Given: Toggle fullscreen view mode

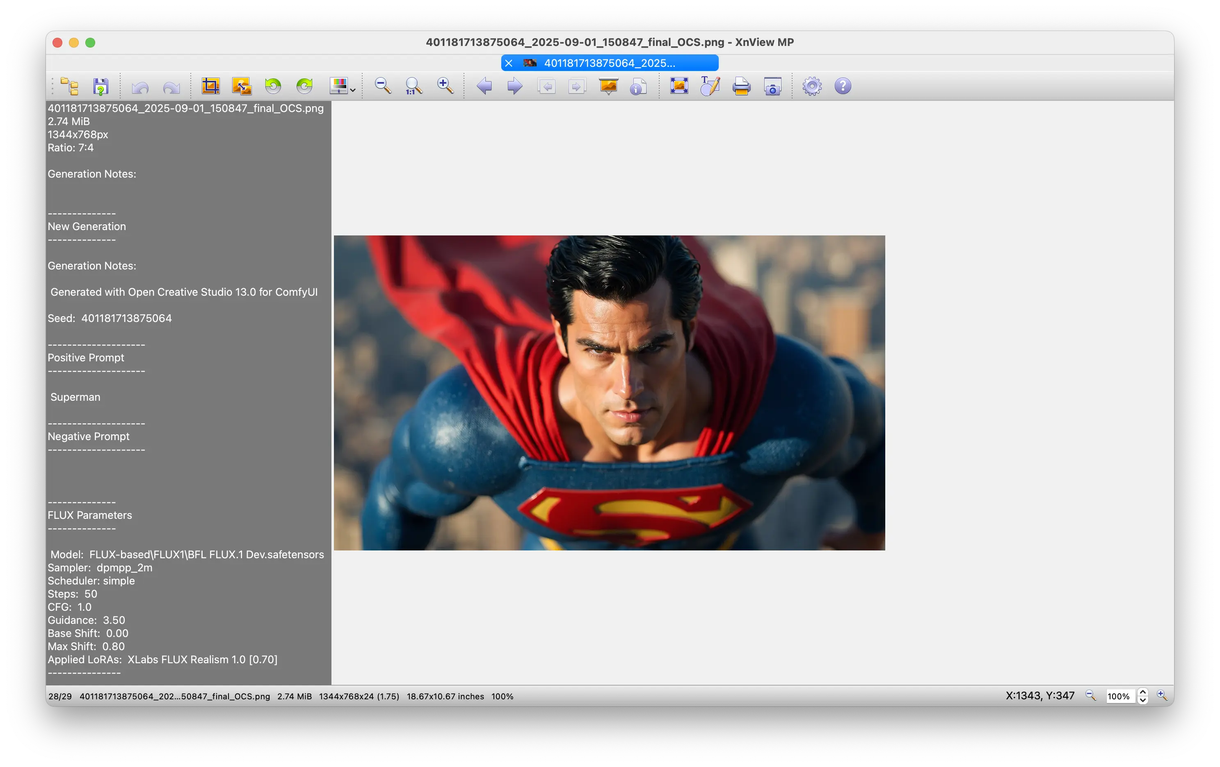Looking at the screenshot, I should (x=679, y=86).
